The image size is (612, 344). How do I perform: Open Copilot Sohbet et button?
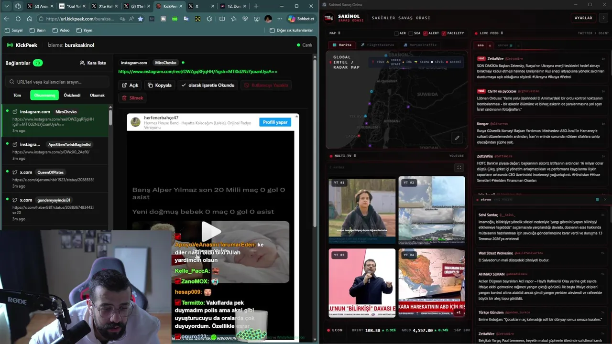pyautogui.click(x=301, y=19)
